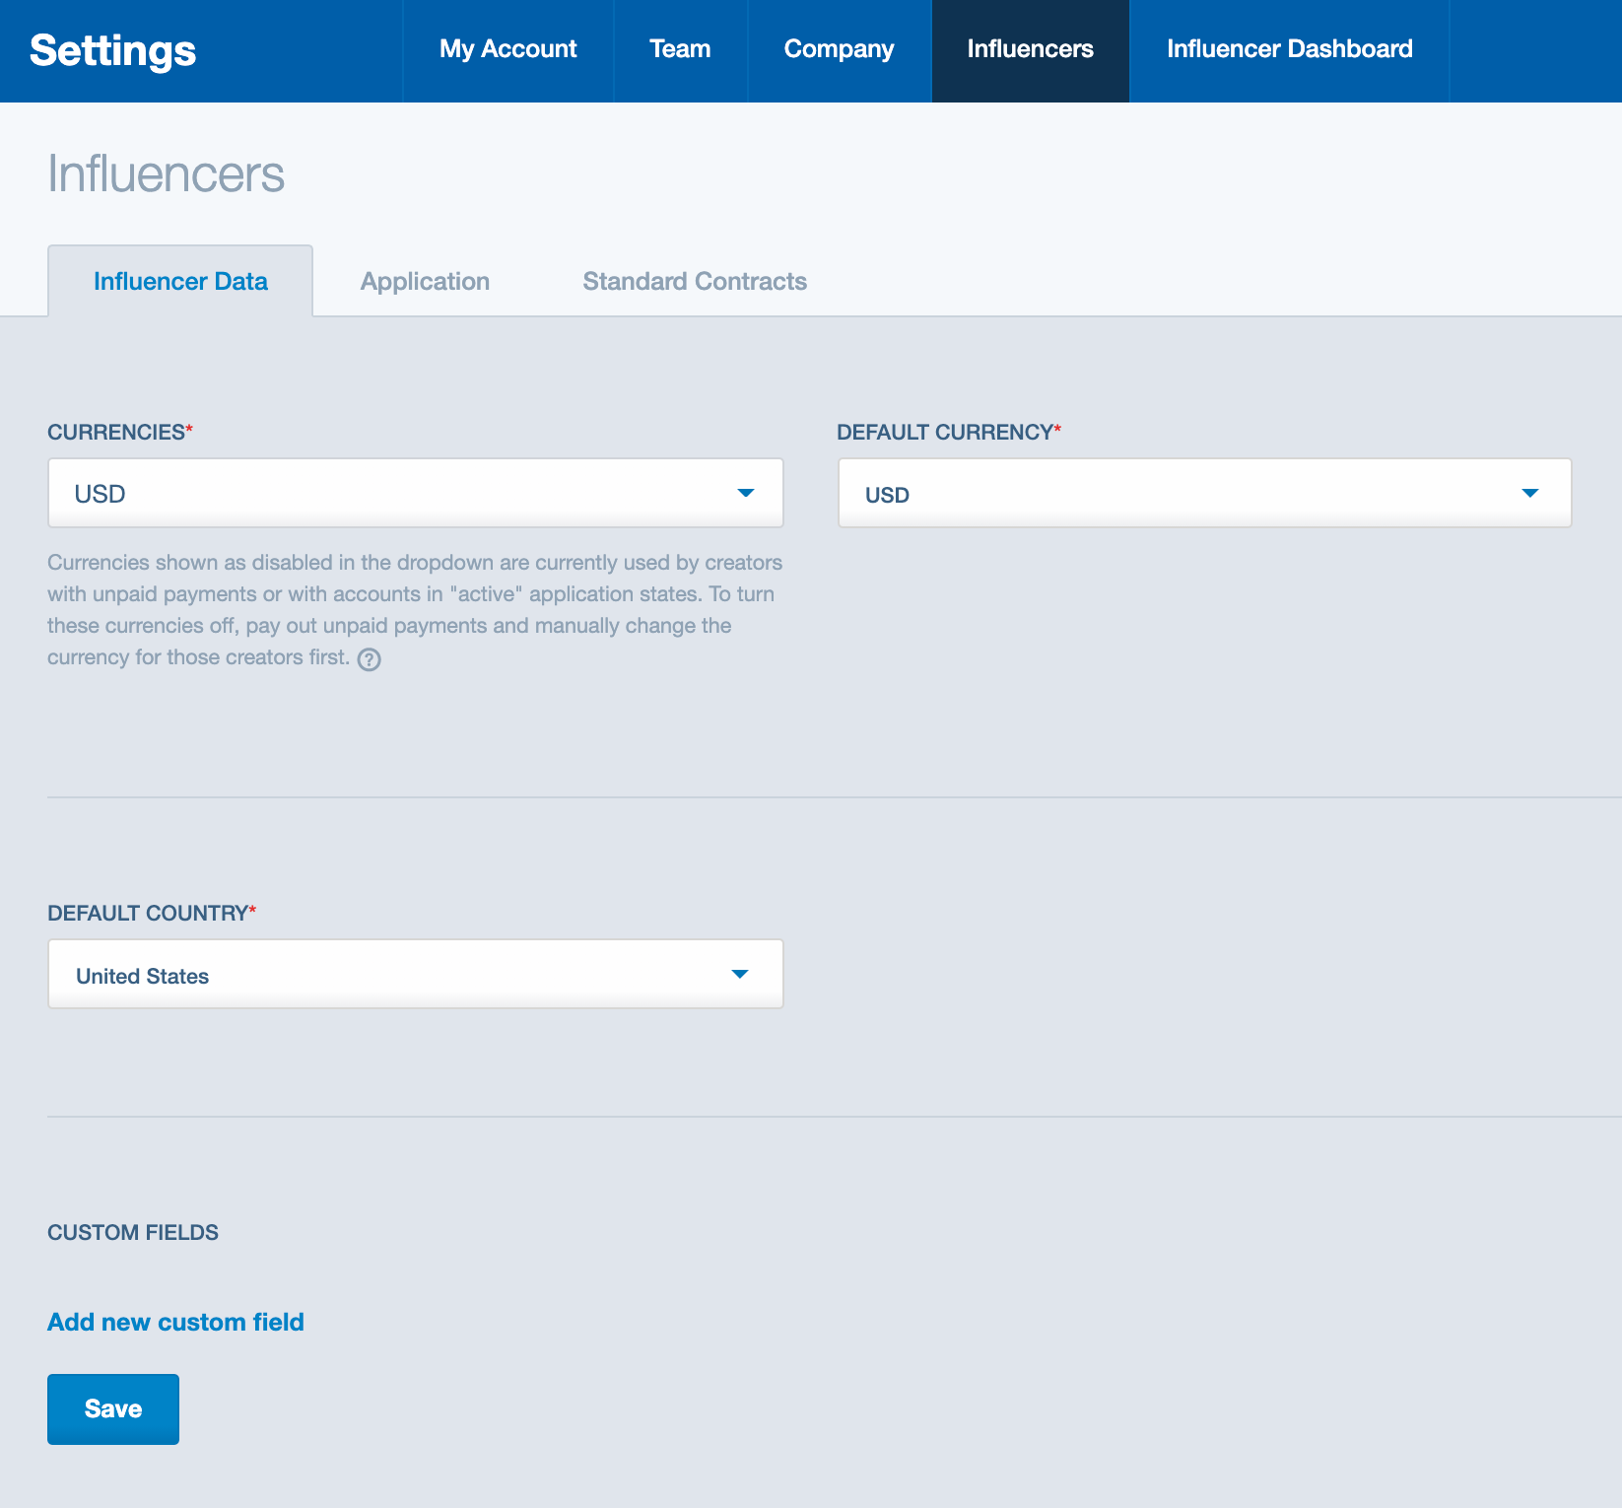
Task: Open My Account settings
Action: pos(508,50)
